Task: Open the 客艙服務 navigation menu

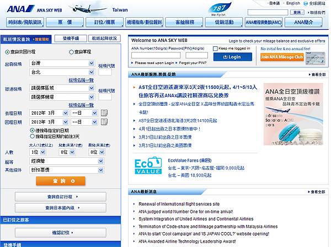Action: (184, 22)
